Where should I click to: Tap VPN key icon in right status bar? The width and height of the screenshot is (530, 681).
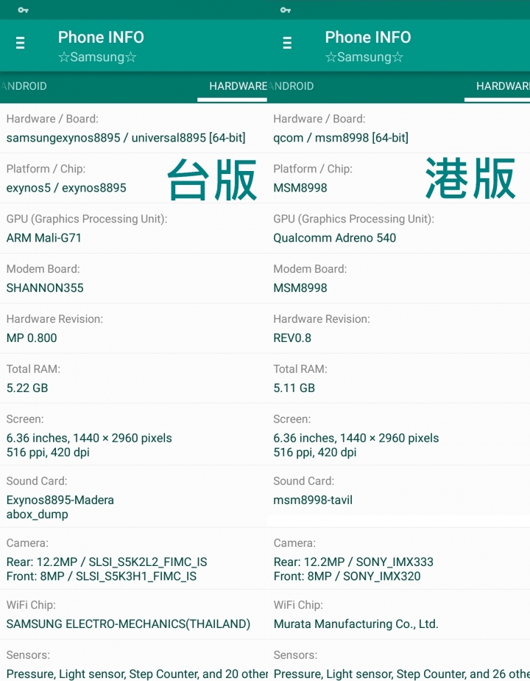[x=286, y=10]
